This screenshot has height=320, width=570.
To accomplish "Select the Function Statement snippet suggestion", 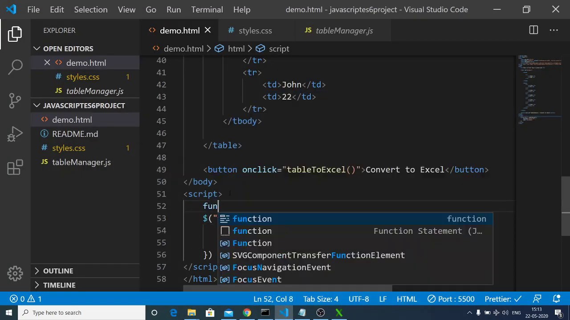I will pos(252,231).
